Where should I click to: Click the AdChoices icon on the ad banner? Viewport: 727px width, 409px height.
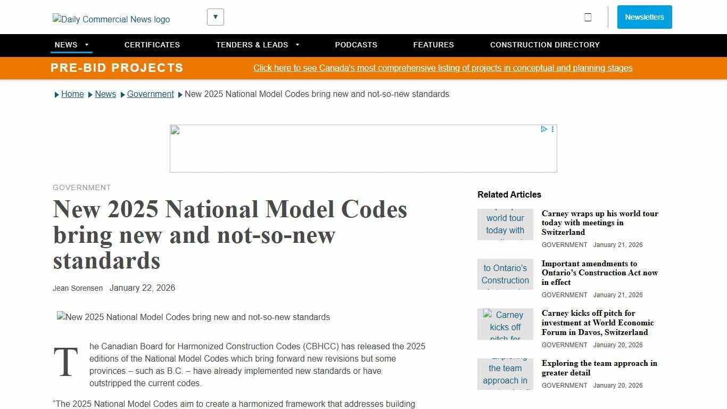tap(543, 129)
